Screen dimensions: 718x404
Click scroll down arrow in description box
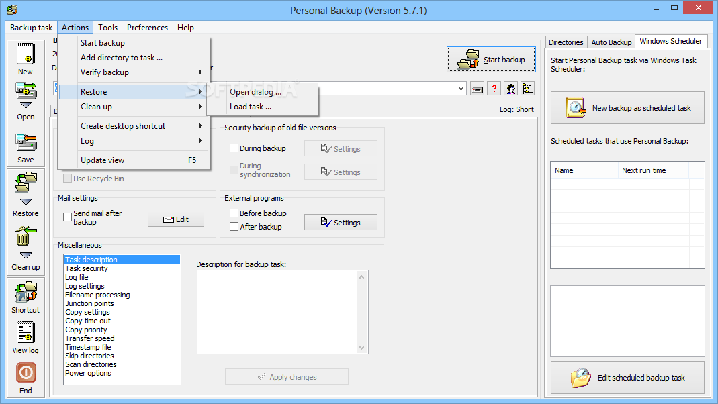(362, 347)
